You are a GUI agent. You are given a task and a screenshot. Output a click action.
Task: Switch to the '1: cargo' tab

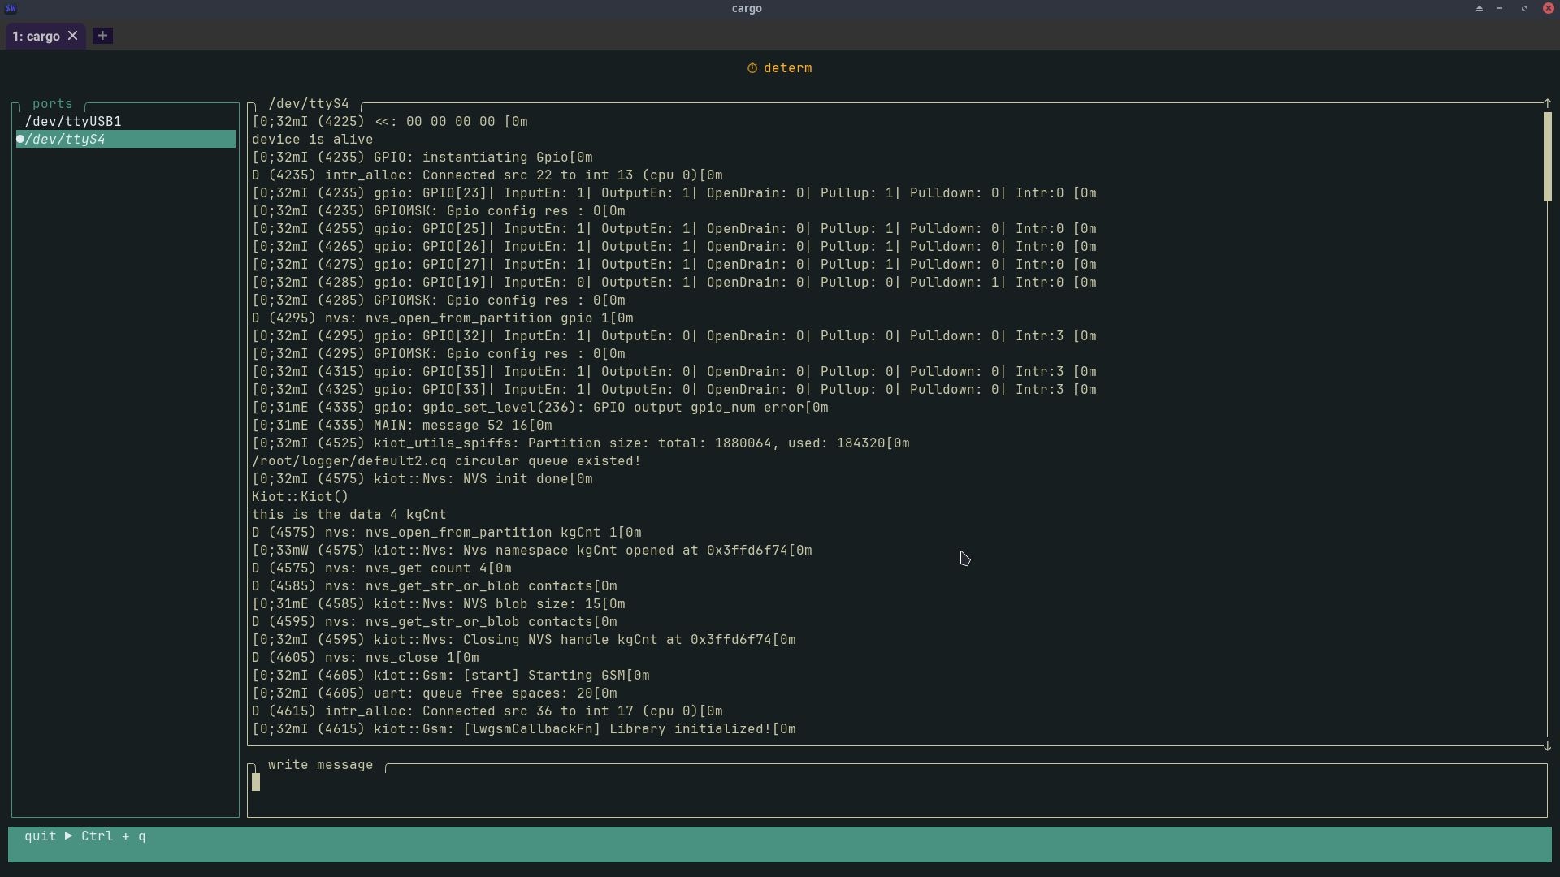click(37, 37)
